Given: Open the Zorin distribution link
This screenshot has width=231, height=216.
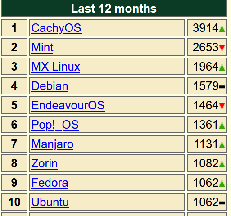Looking at the screenshot, I should tap(45, 163).
